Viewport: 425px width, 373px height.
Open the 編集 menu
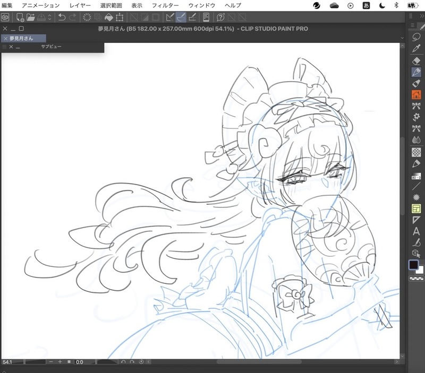click(x=6, y=5)
